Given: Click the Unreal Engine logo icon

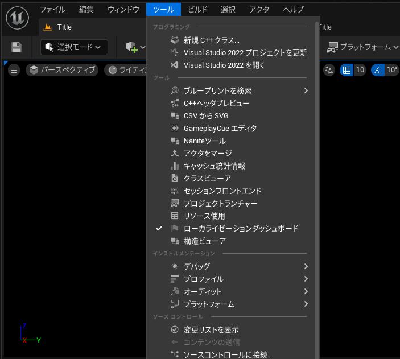Looking at the screenshot, I should 17,18.
